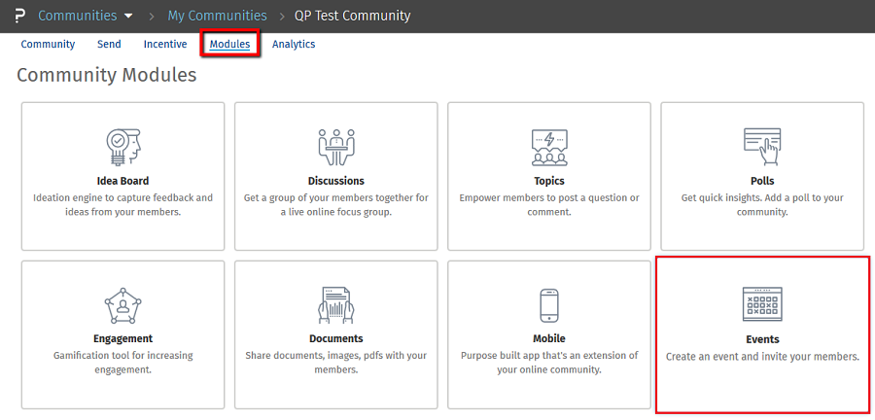875x420 pixels.
Task: Click the Discussions group meeting icon
Action: click(336, 147)
